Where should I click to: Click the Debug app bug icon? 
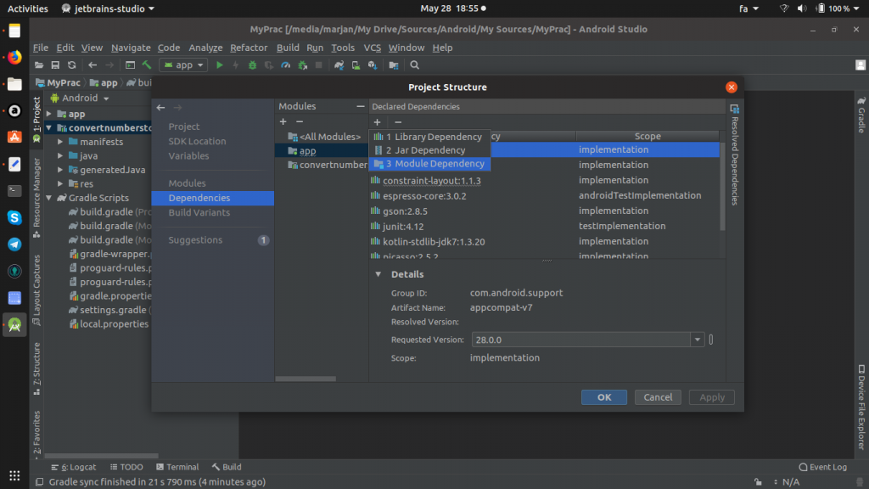tap(252, 65)
